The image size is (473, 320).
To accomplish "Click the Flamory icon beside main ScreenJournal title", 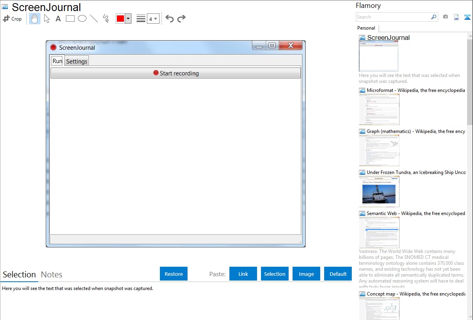I will [5, 7].
